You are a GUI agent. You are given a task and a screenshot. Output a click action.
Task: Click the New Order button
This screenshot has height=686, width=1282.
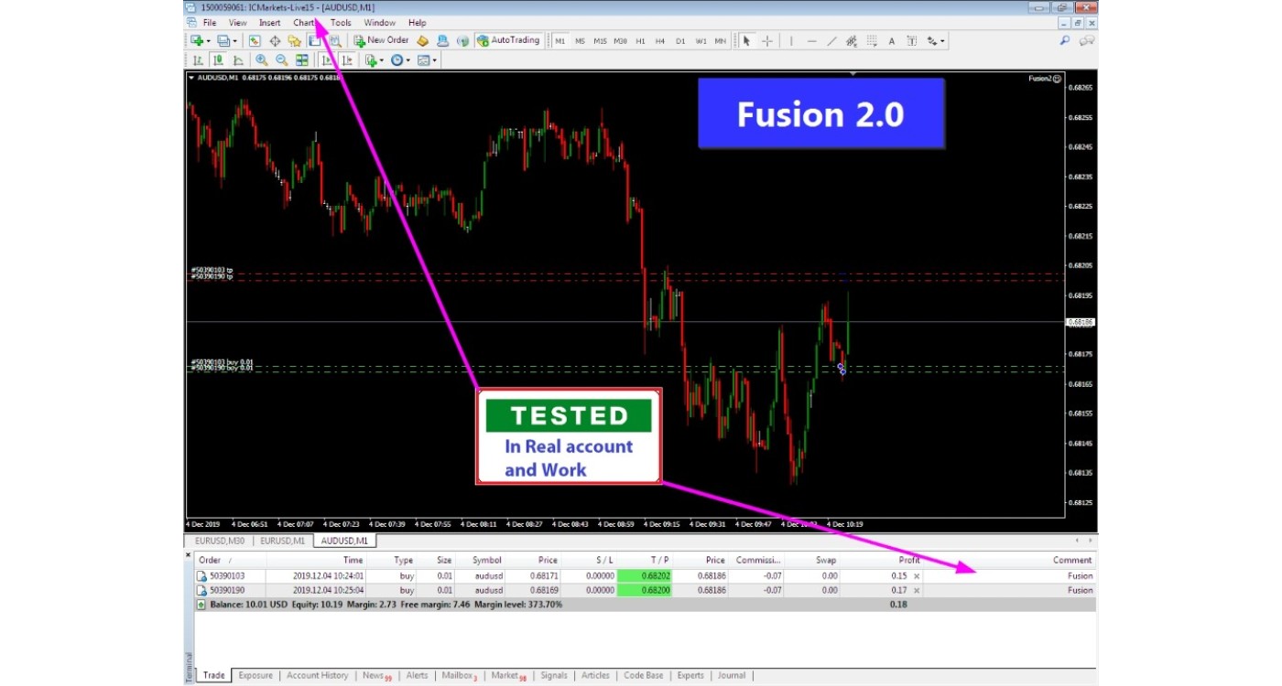[381, 41]
